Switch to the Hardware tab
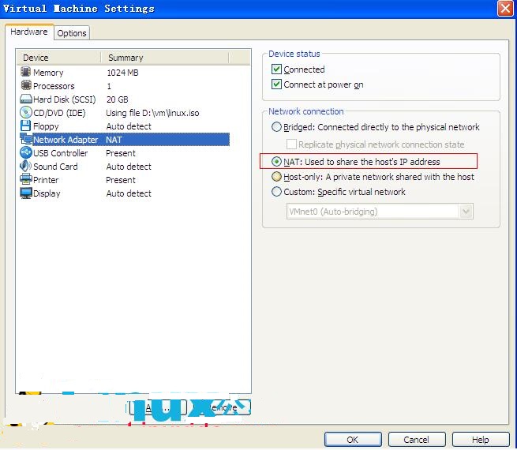This screenshot has height=450, width=517. coord(29,32)
